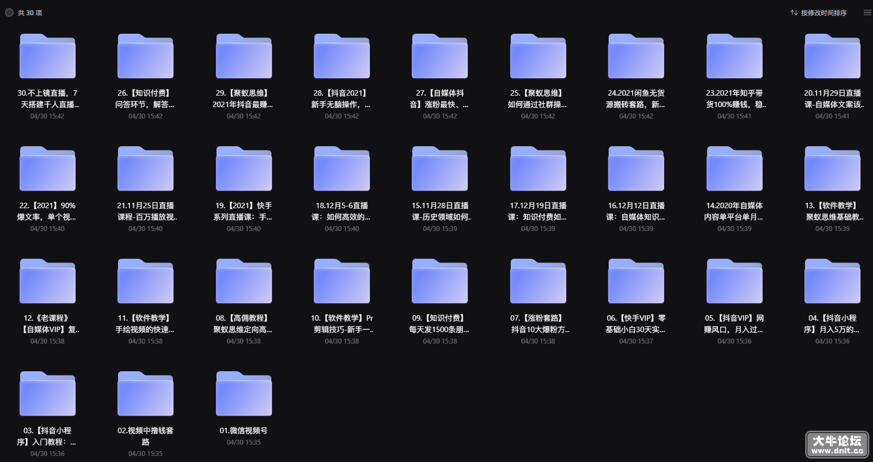Open folder 01.微信视频号
The width and height of the screenshot is (873, 462).
[244, 394]
